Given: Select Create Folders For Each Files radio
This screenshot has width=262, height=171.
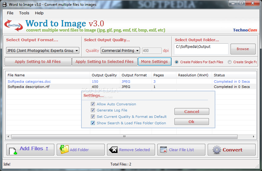Looking at the screenshot, I should pos(177,62).
